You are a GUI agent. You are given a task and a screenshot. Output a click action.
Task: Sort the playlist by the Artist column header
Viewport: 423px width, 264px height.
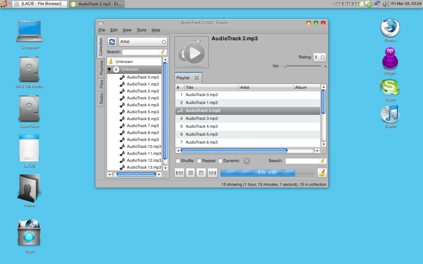pos(266,87)
